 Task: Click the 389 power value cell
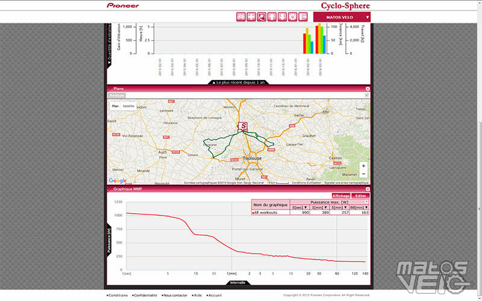pos(320,213)
